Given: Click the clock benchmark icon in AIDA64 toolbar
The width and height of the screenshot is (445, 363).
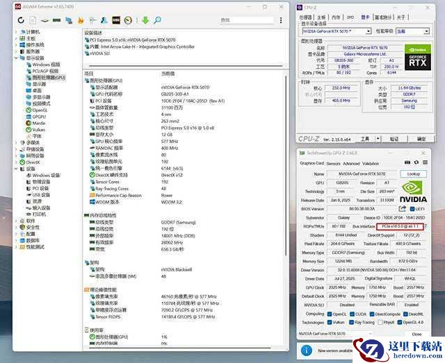Looking at the screenshot, I should (128, 20).
